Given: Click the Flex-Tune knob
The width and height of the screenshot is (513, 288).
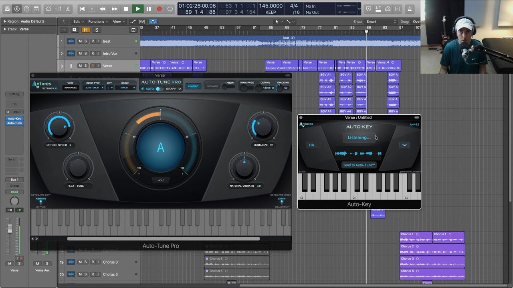Looking at the screenshot, I should [78, 168].
